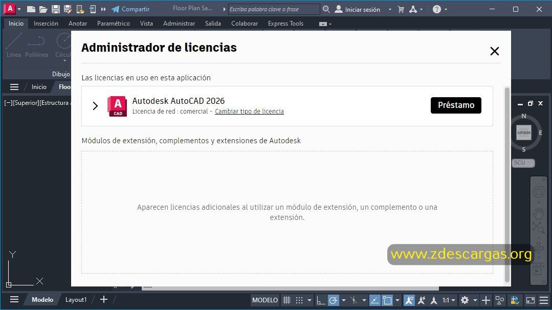The height and width of the screenshot is (310, 552).
Task: Select the Pan hand tool in navigation bar
Action: [538, 213]
